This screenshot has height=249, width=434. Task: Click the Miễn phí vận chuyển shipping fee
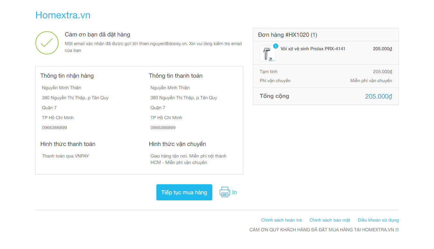371,81
